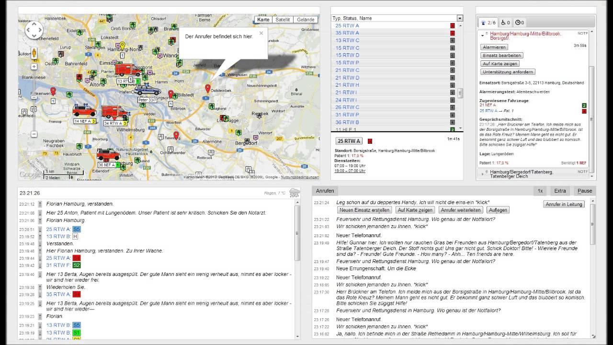
Task: Click the red marker near Tatenberg
Action: pos(176,136)
